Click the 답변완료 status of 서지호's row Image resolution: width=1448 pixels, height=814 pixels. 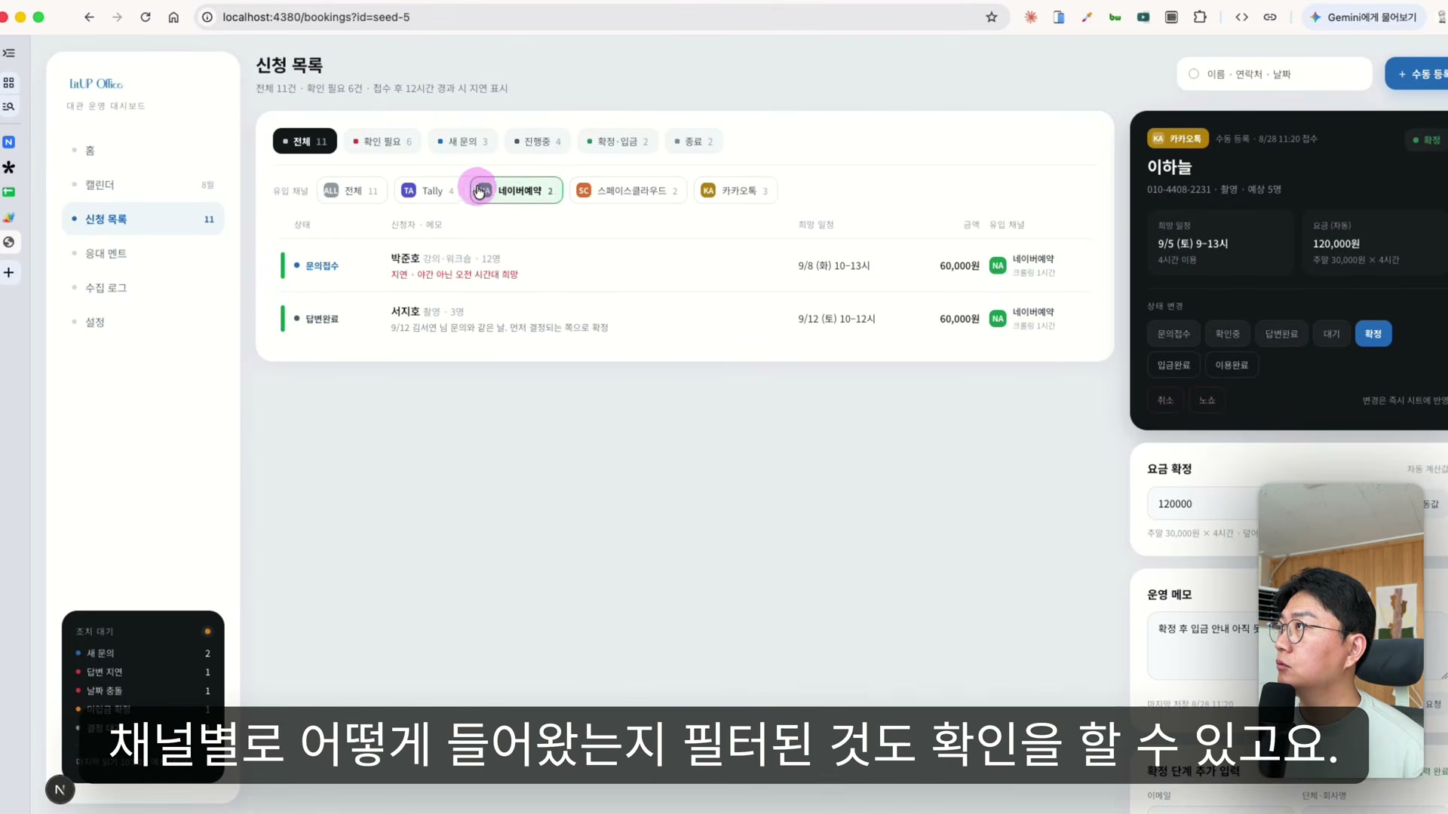[x=316, y=319]
